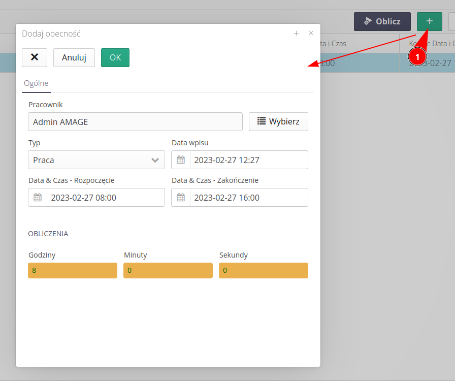This screenshot has width=455, height=381.
Task: Click the black X button beside Anuluj
Action: tap(35, 57)
